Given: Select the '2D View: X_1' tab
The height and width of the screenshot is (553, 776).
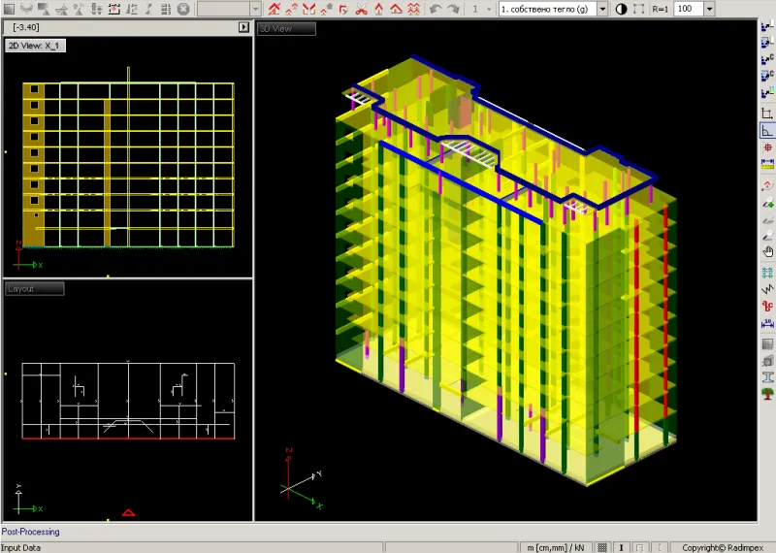Looking at the screenshot, I should pos(35,46).
